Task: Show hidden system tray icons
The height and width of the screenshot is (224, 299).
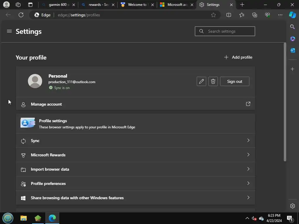Action: pos(247,218)
